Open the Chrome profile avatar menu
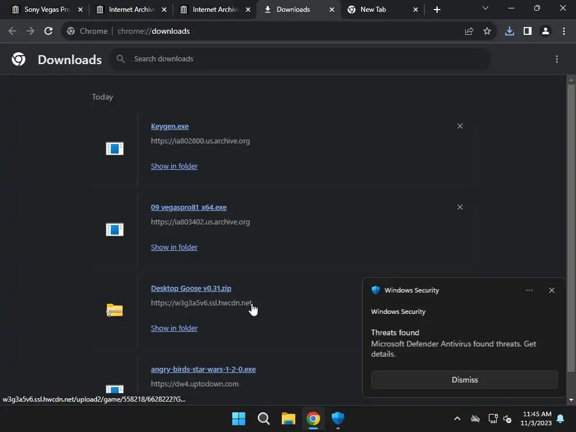Image resolution: width=576 pixels, height=432 pixels. click(546, 31)
